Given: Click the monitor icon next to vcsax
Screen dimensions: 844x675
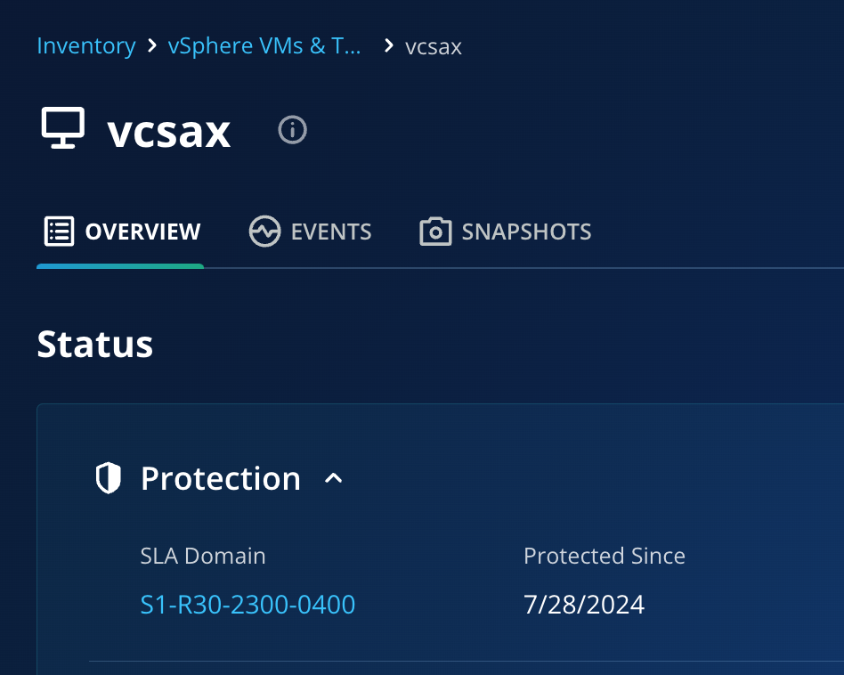Looking at the screenshot, I should [63, 128].
